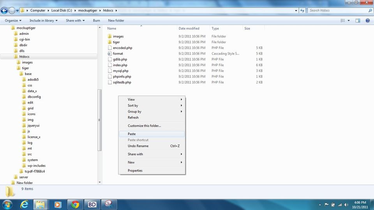Choose Customize this folder... menu entry
The height and width of the screenshot is (210, 374).
(152, 126)
